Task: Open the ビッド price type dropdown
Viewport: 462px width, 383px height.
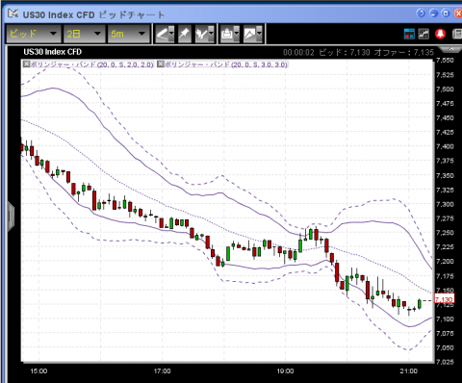Action: [x=34, y=34]
